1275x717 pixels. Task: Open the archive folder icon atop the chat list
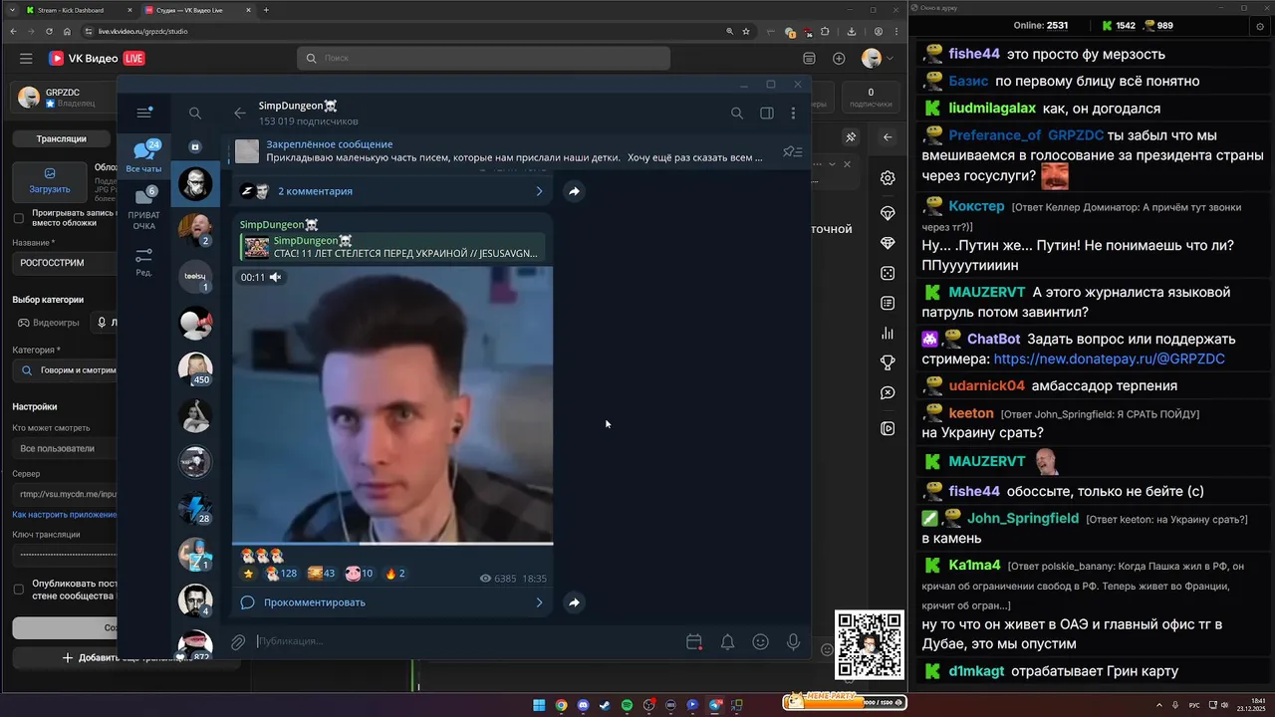pos(195,146)
